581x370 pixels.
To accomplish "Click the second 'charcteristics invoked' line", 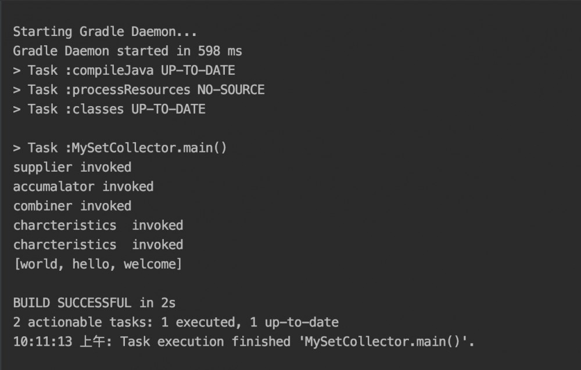I will click(98, 245).
